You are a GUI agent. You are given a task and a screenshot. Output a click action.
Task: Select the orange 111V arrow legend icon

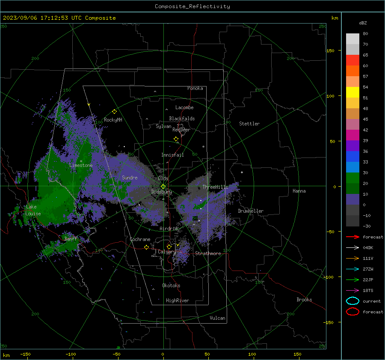(x=352, y=258)
